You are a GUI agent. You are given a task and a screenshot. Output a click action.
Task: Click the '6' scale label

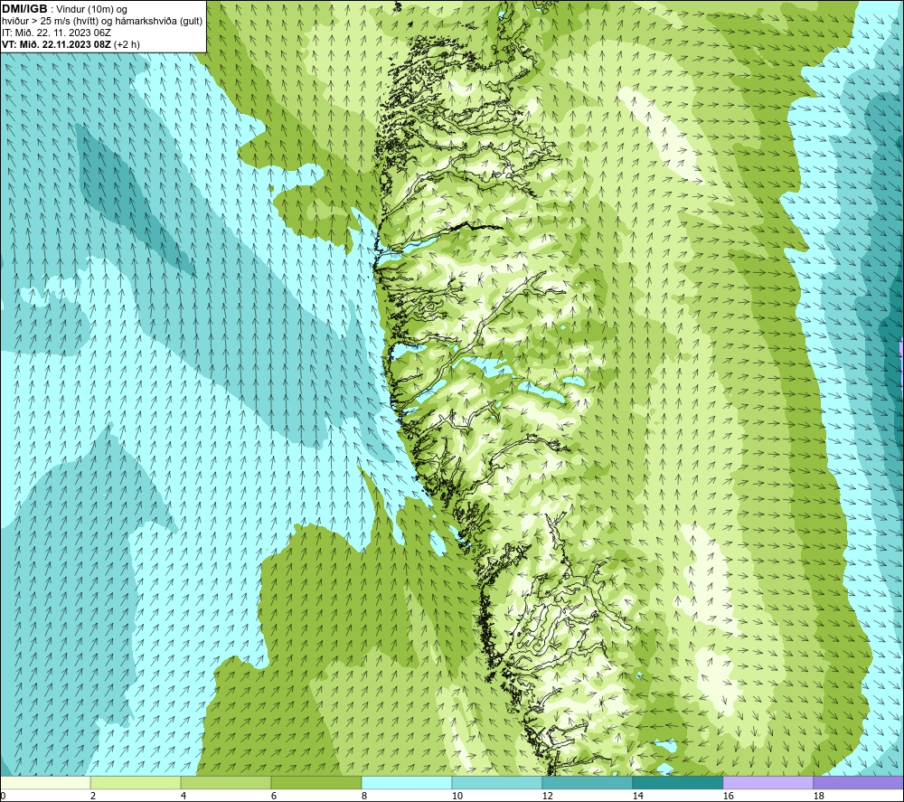(x=274, y=796)
